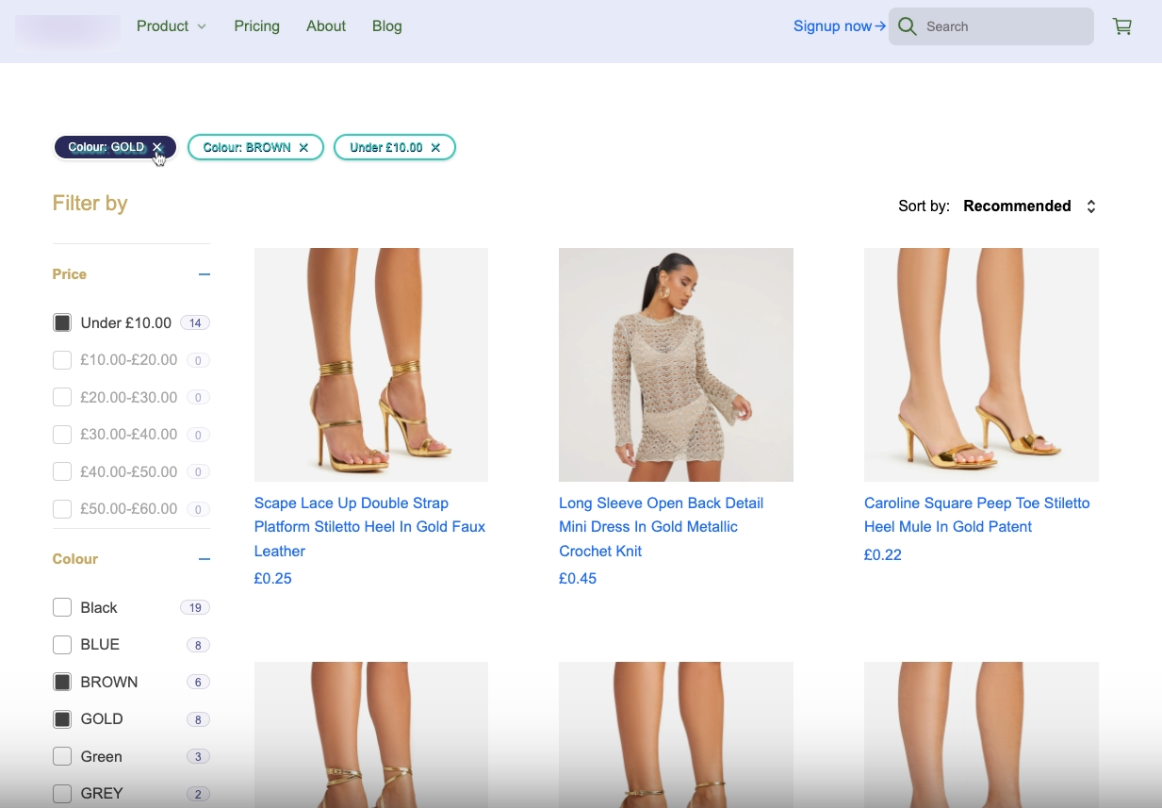Click the search magnifier icon

point(906,26)
